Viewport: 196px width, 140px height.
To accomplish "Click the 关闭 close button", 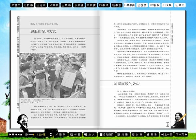I will click(180, 5).
